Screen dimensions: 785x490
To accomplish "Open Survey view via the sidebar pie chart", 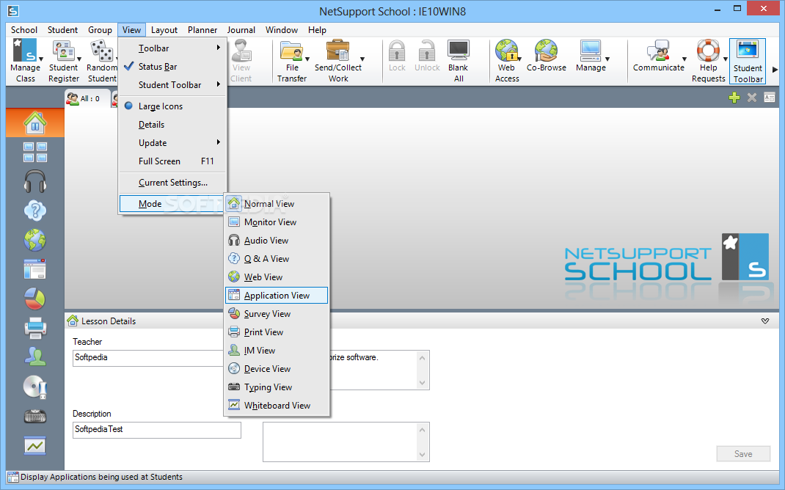I will (x=35, y=299).
